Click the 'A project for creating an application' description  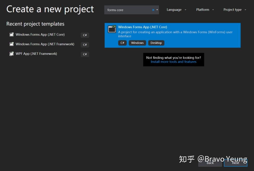[175, 34]
